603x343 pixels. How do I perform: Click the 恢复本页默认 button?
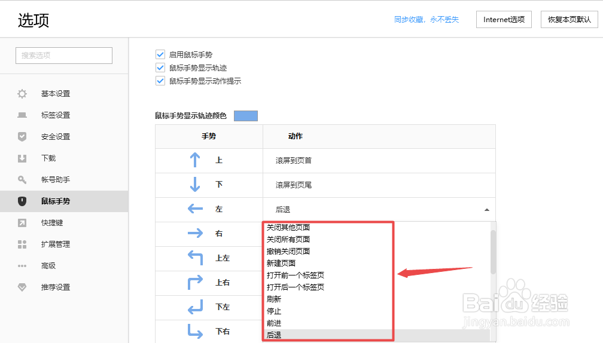(569, 20)
